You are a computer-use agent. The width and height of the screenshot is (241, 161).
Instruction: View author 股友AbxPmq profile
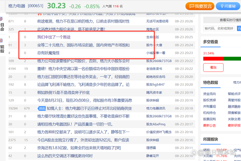pyautogui.click(x=156, y=124)
